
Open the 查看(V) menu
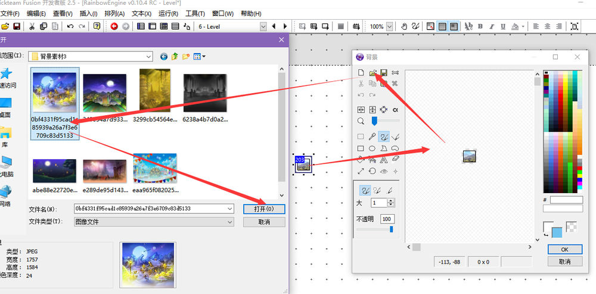click(x=63, y=14)
